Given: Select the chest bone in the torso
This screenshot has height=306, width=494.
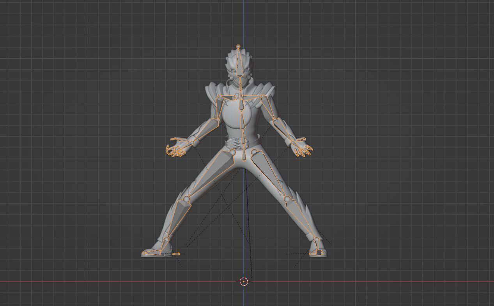Looking at the screenshot, I should point(242,105).
